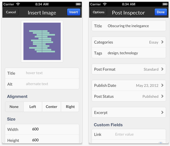Set alignment to Right

pyautogui.click(x=70, y=107)
